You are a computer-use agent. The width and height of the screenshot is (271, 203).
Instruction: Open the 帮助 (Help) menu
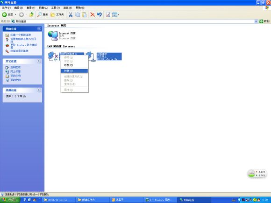[x=80, y=8]
